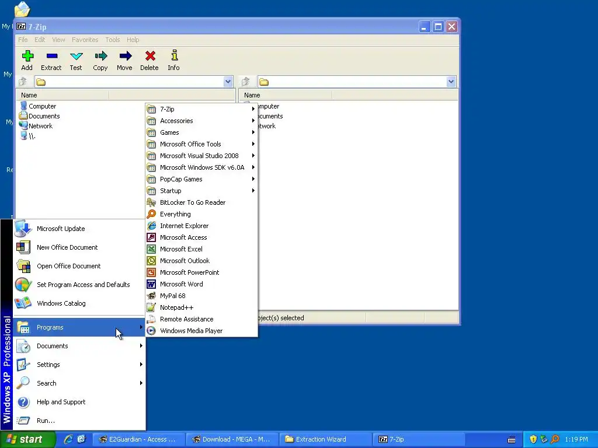The width and height of the screenshot is (598, 448).
Task: Open the Help menu in 7-Zip
Action: coord(133,40)
